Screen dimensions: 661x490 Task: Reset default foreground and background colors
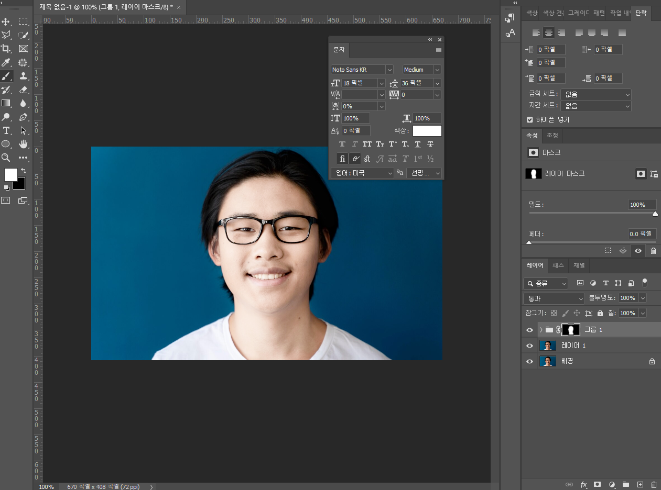(x=6, y=187)
